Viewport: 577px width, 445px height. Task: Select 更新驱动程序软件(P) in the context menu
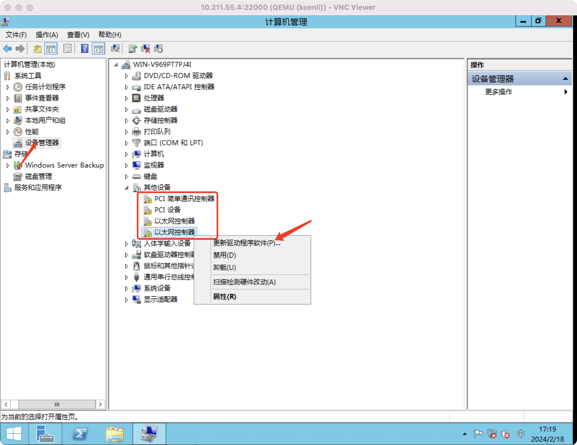point(246,243)
